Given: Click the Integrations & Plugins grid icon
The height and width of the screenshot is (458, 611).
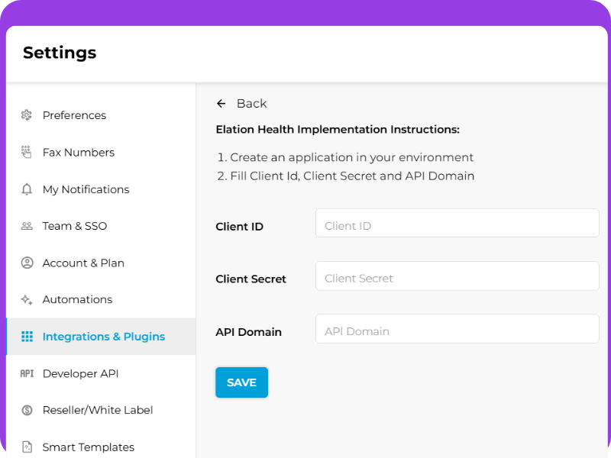Looking at the screenshot, I should pyautogui.click(x=27, y=337).
